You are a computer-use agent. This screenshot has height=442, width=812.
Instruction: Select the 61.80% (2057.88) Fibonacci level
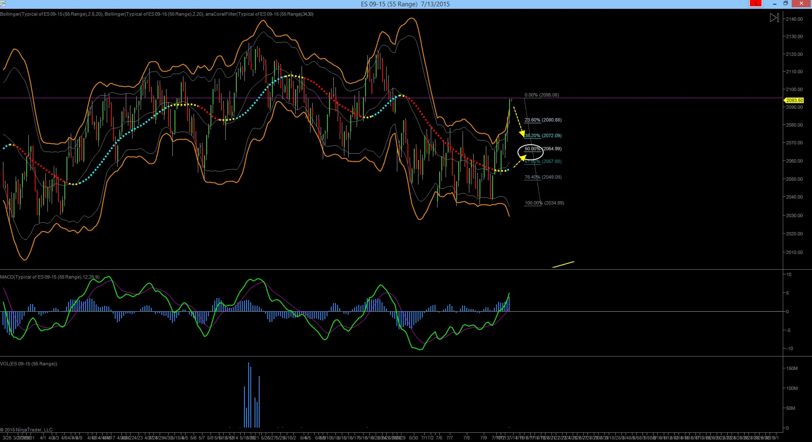coord(543,161)
